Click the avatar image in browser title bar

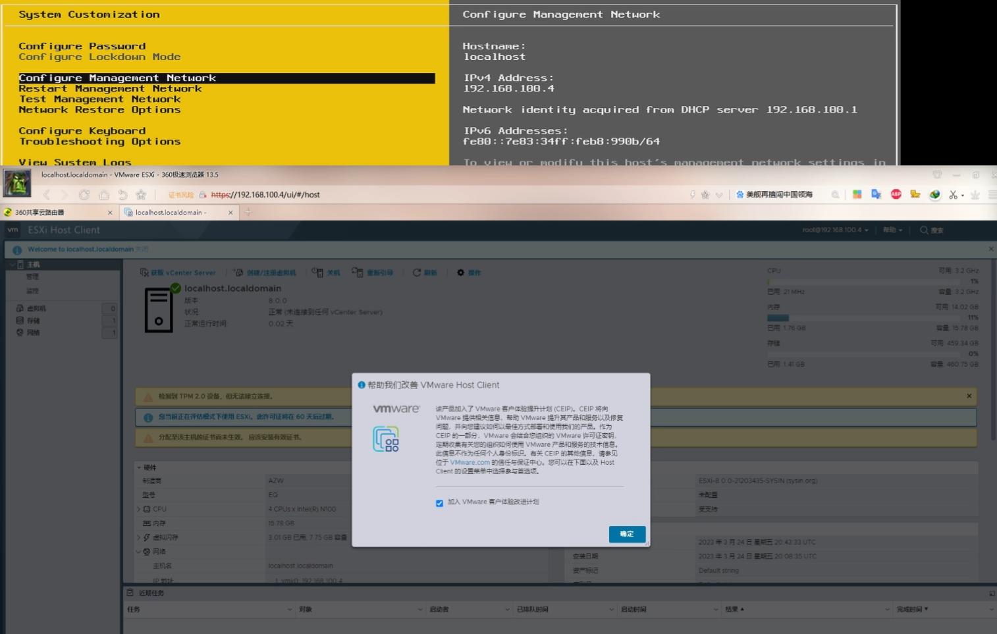(x=18, y=183)
